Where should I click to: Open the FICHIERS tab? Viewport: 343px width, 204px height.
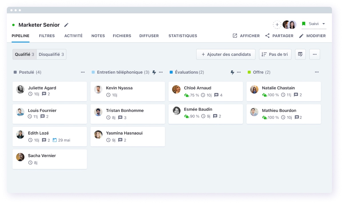pos(122,36)
